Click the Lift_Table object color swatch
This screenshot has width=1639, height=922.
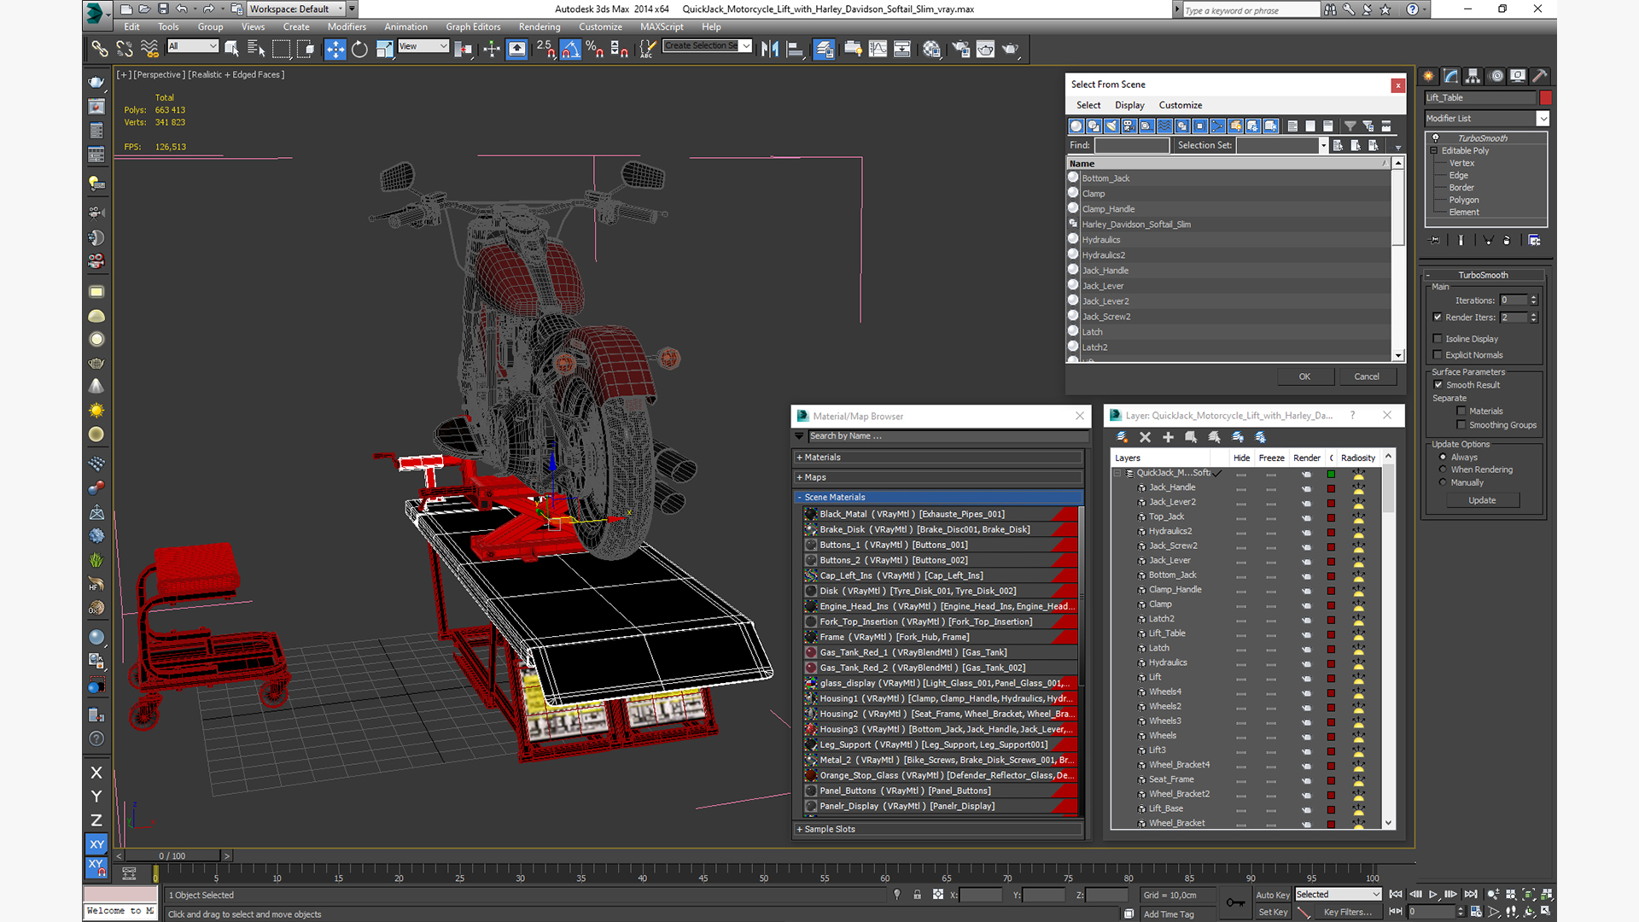(x=1545, y=98)
